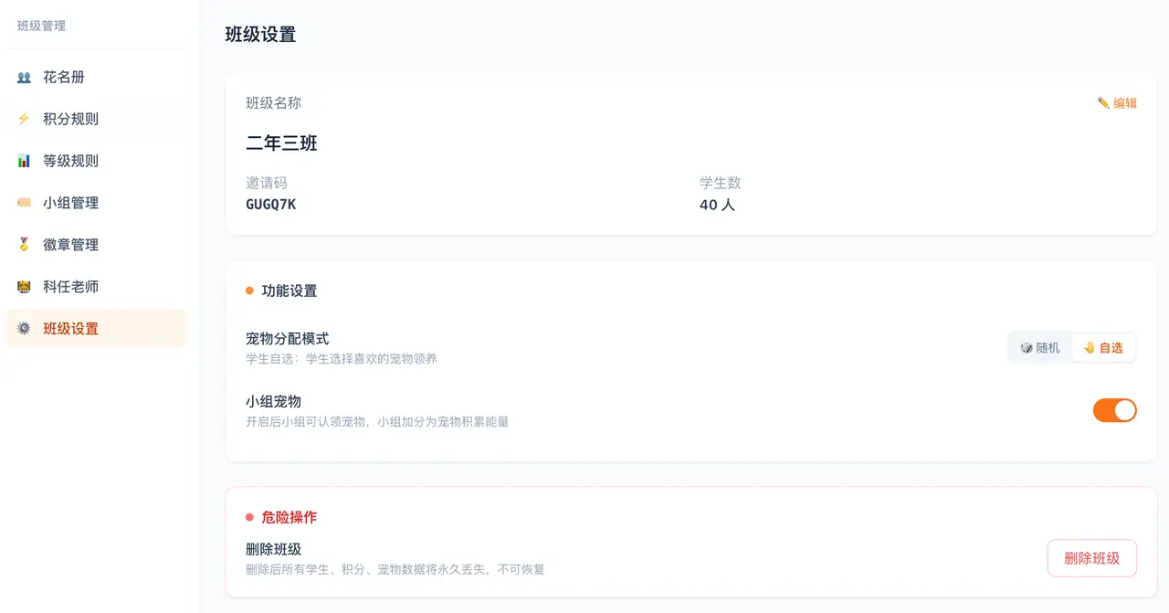
Task: Click the 小组管理 tag icon
Action: 24,203
